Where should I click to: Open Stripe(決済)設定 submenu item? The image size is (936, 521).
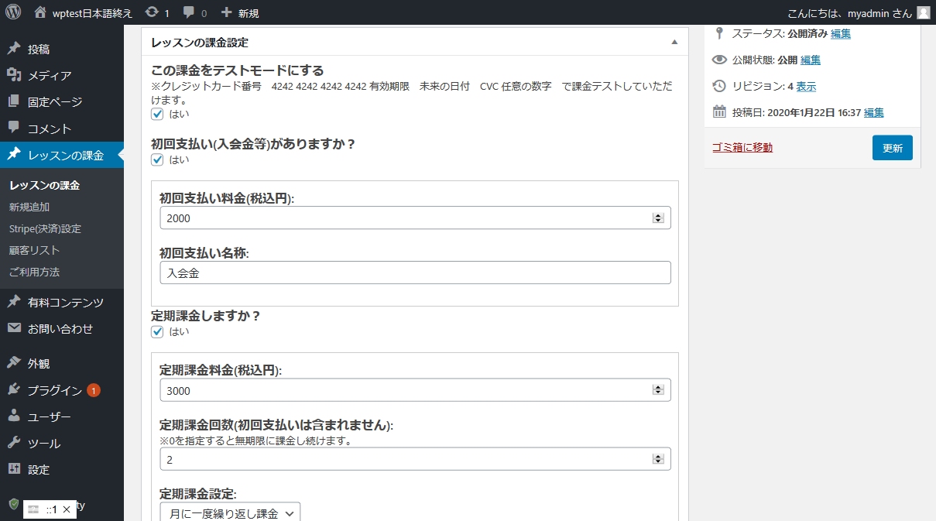[45, 228]
